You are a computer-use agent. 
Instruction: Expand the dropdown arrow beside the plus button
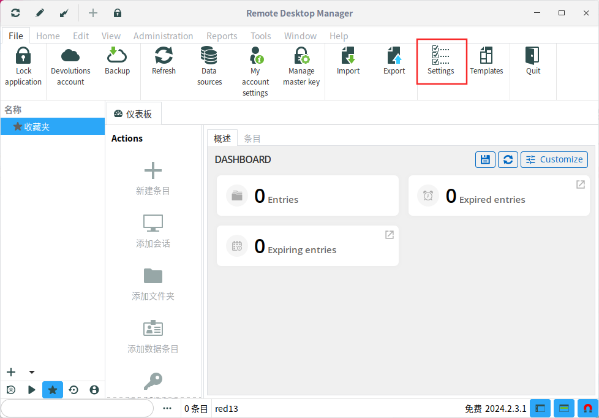(x=32, y=372)
